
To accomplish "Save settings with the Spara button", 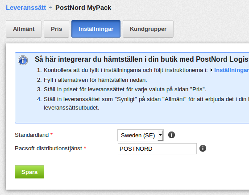I will 29,172.
